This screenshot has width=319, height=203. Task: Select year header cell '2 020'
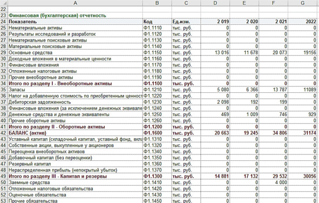(x=245, y=22)
